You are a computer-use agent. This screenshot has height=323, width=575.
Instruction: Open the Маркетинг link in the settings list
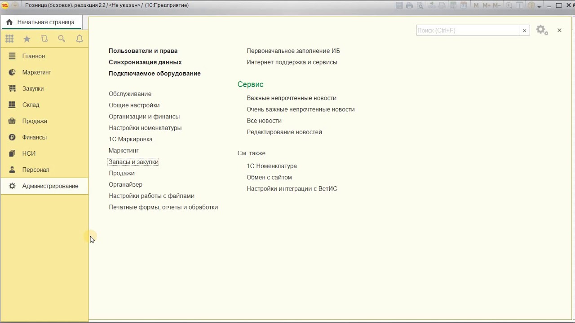(x=124, y=150)
